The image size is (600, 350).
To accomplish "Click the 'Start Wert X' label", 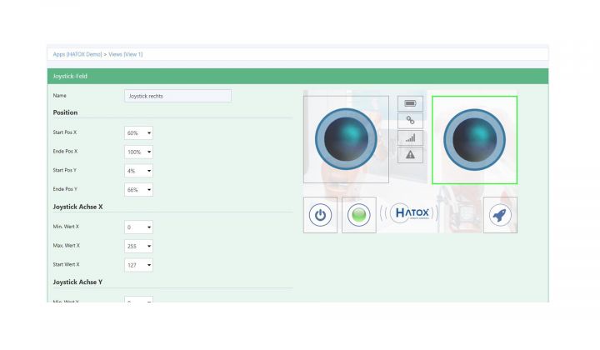I will pyautogui.click(x=66, y=264).
